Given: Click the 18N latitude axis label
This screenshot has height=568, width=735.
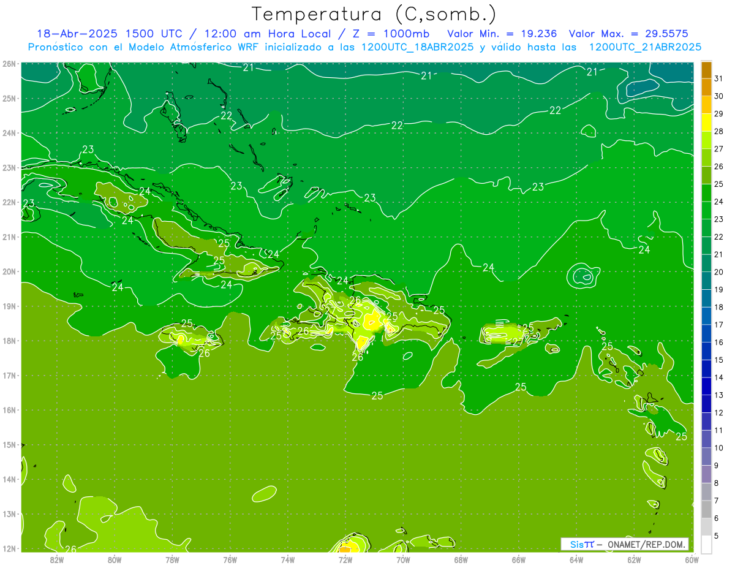Looking at the screenshot, I should pyautogui.click(x=9, y=341).
